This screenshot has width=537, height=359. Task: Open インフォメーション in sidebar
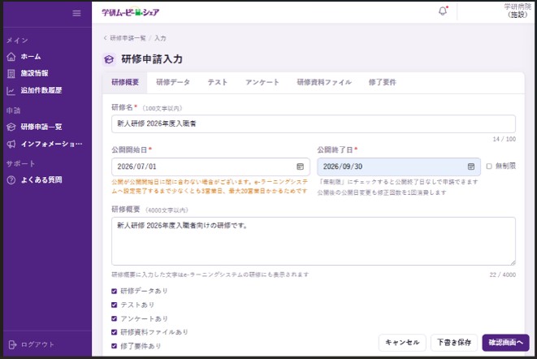(51, 144)
